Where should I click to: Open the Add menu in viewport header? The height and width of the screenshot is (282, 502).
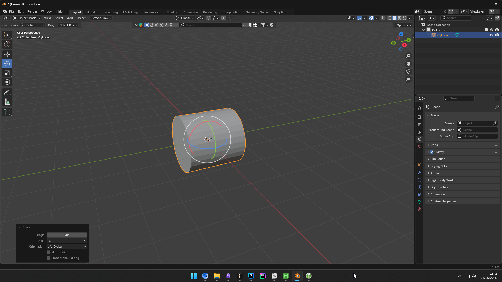tap(70, 18)
